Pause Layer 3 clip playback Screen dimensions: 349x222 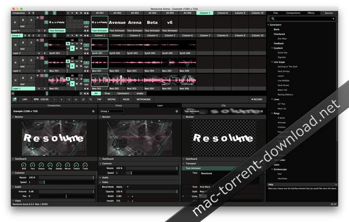coord(77,48)
